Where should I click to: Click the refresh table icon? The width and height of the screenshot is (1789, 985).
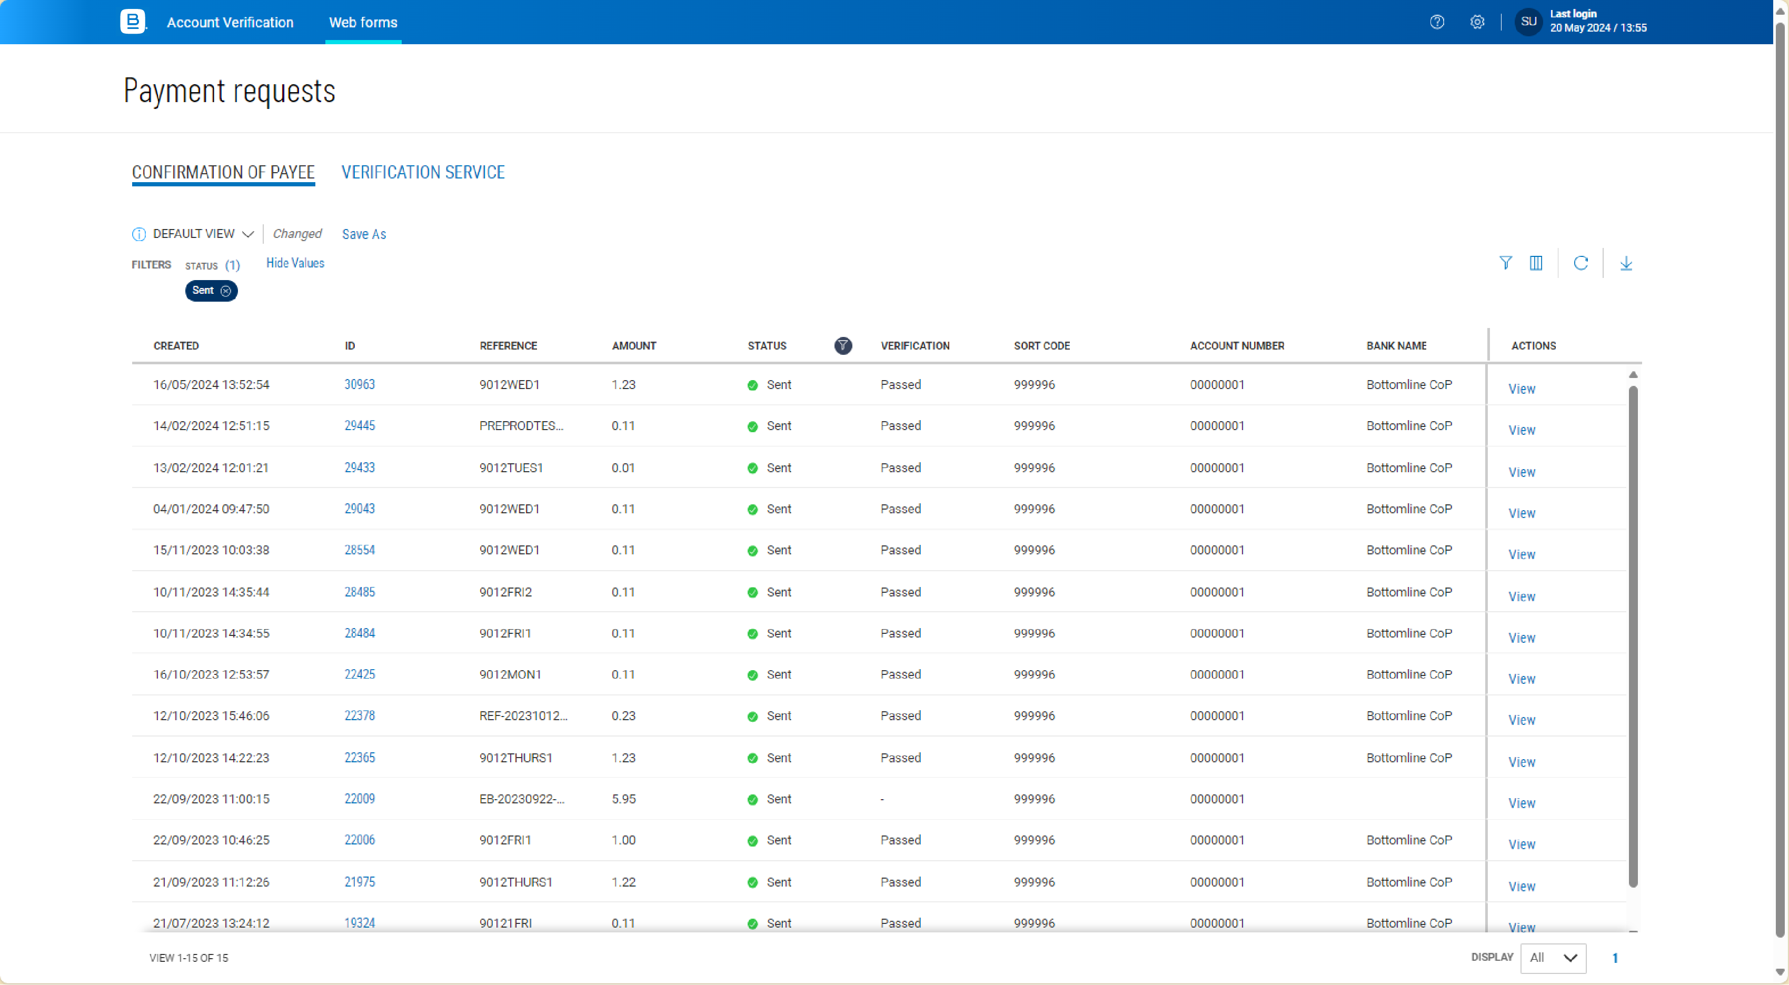pyautogui.click(x=1581, y=263)
